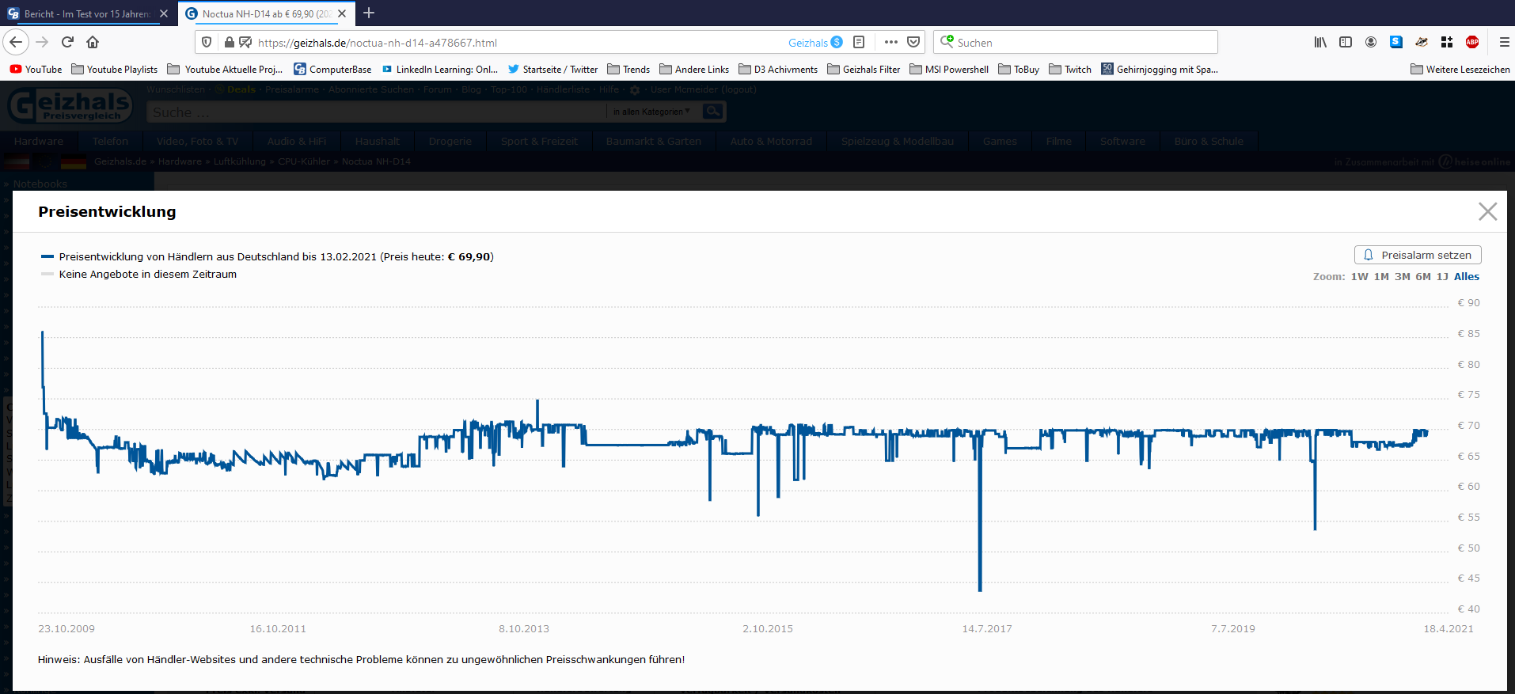Go back to the previous page
Image resolution: width=1515 pixels, height=694 pixels.
[16, 42]
